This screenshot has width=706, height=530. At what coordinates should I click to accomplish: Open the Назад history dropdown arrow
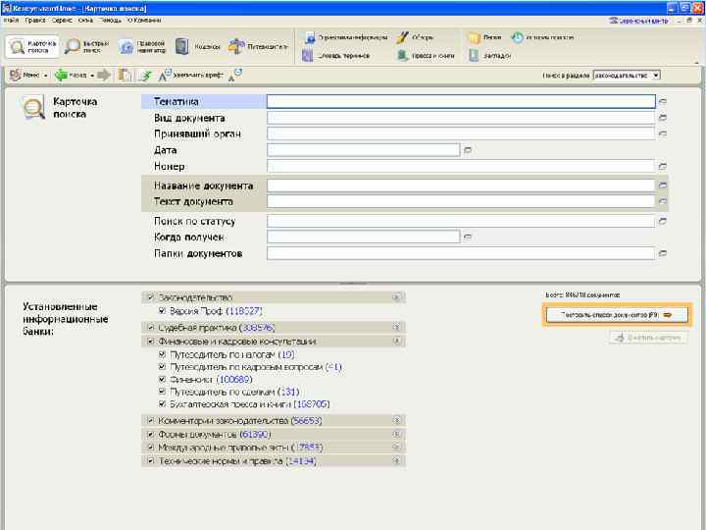pos(92,76)
